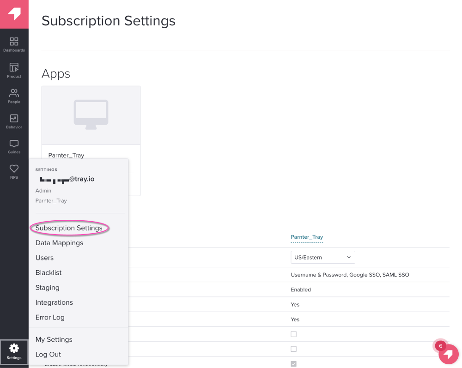Open Data Mappings from settings menu
This screenshot has width=462, height=368.
[59, 243]
